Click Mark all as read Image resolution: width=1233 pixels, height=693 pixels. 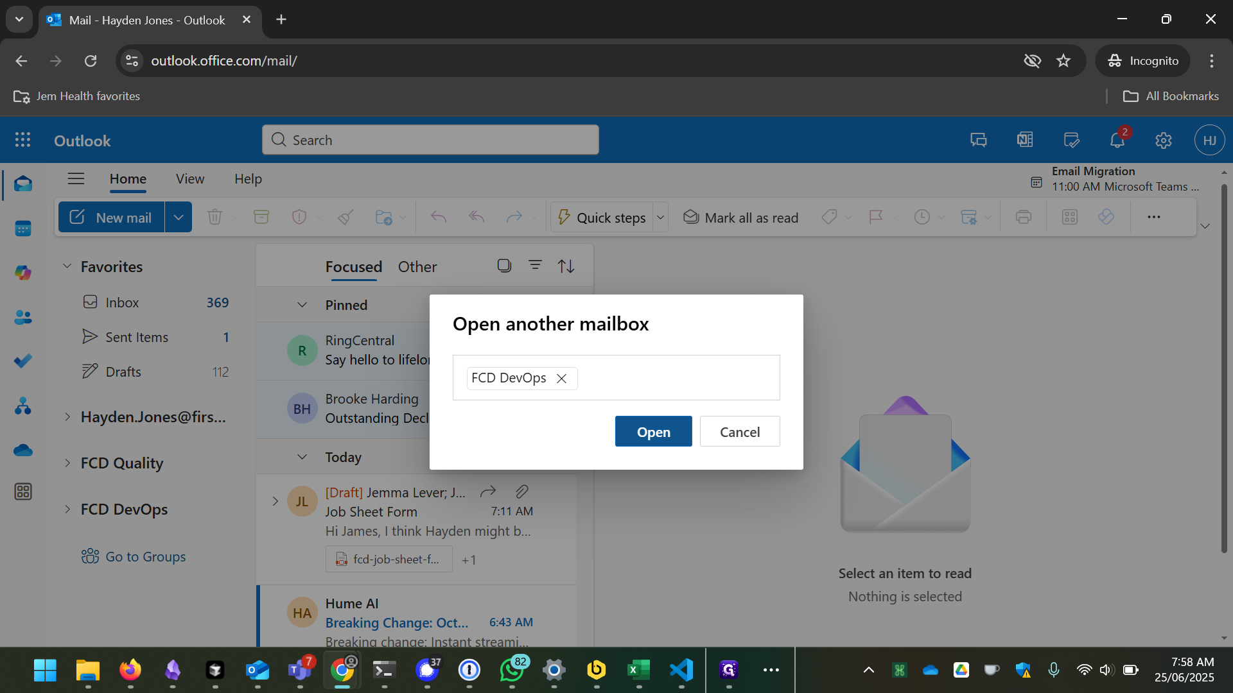click(740, 218)
